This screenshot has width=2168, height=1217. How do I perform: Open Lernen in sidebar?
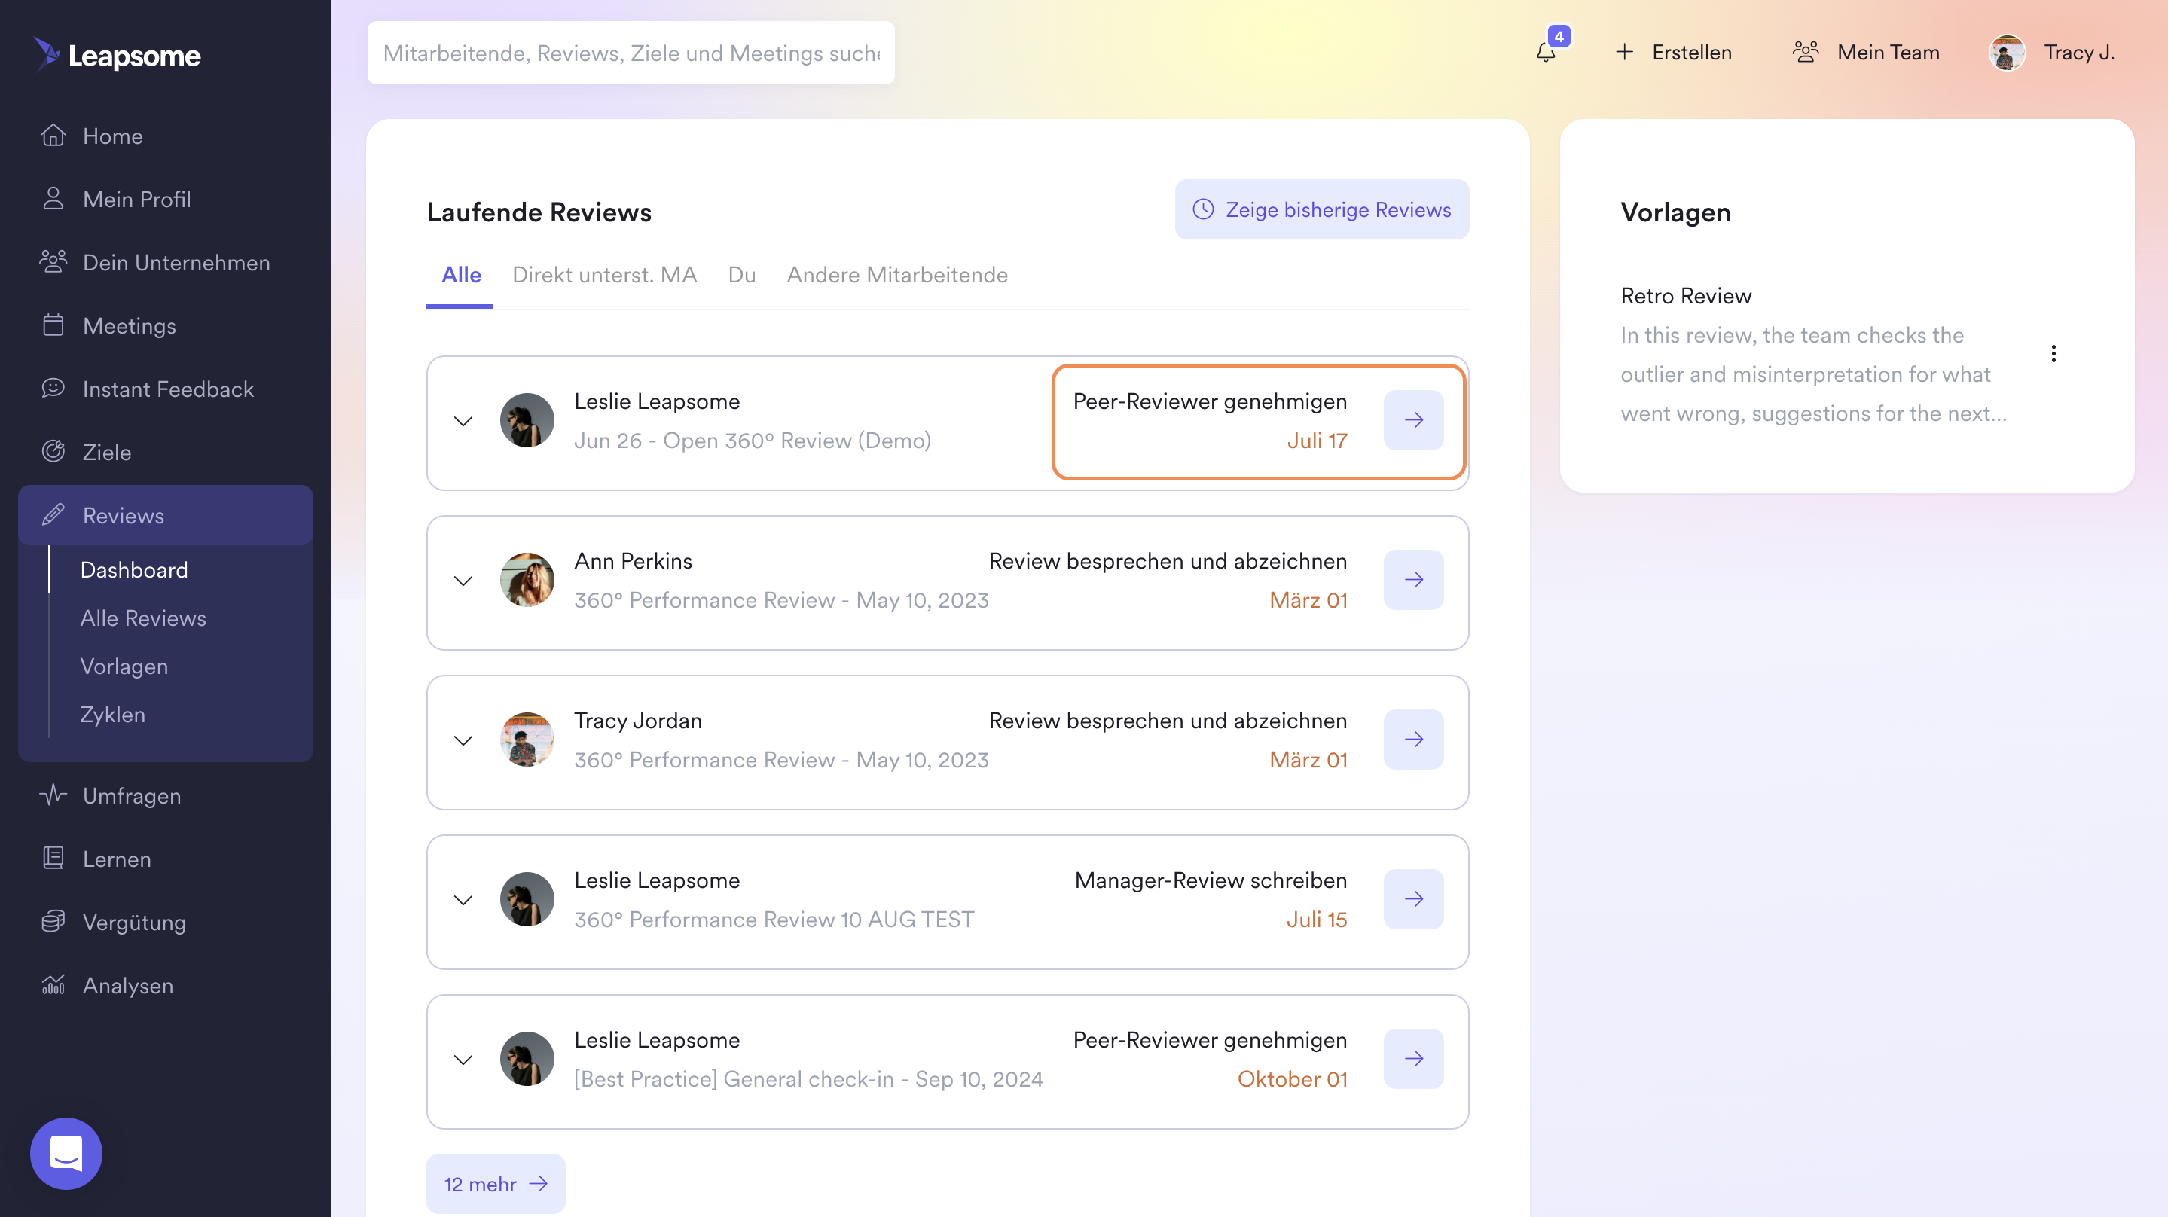(x=116, y=859)
